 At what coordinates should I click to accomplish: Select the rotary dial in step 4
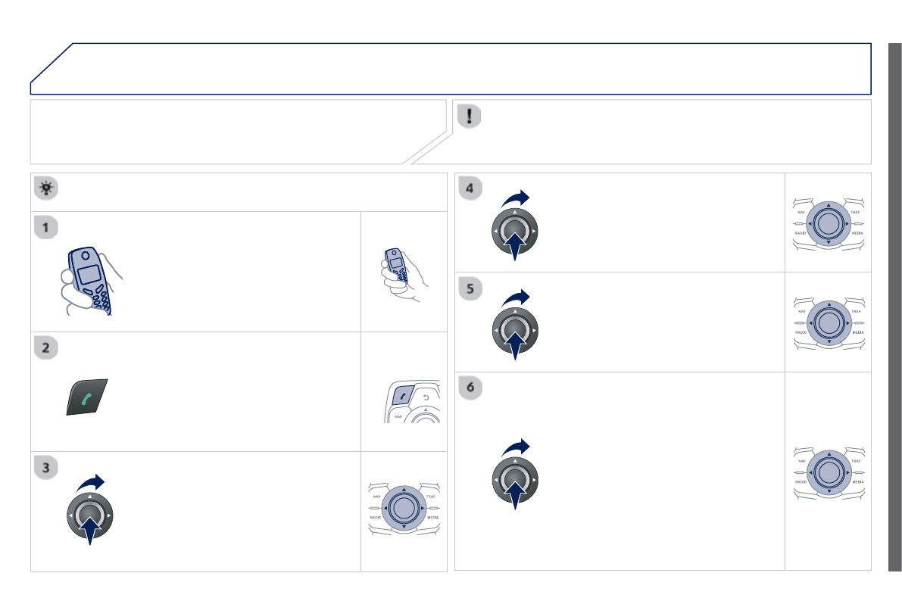click(x=514, y=230)
